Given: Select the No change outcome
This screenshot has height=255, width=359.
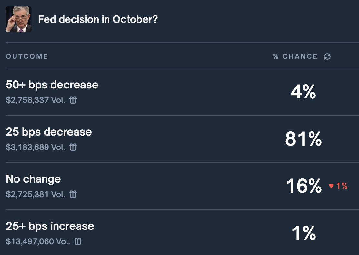Looking at the screenshot, I should pyautogui.click(x=34, y=179).
